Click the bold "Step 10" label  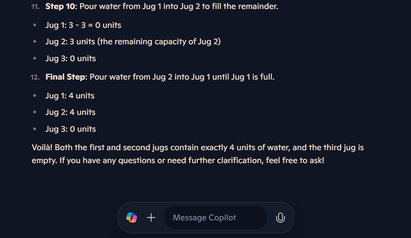(61, 7)
